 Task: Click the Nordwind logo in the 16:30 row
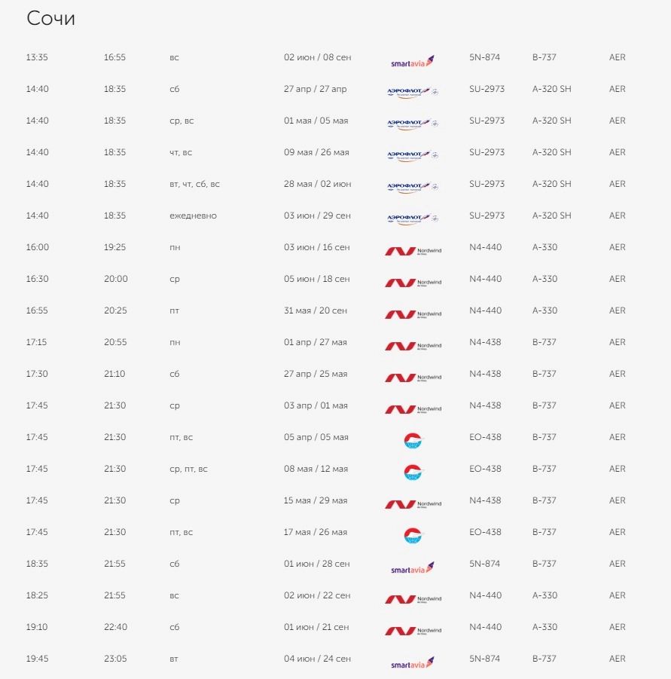[413, 281]
